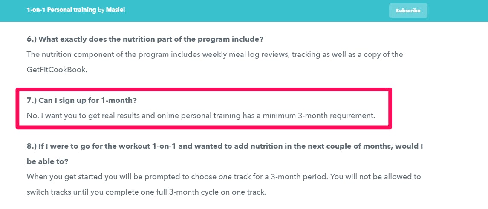This screenshot has width=488, height=209.
Task: Click the italic word 'one'
Action: click(x=223, y=177)
